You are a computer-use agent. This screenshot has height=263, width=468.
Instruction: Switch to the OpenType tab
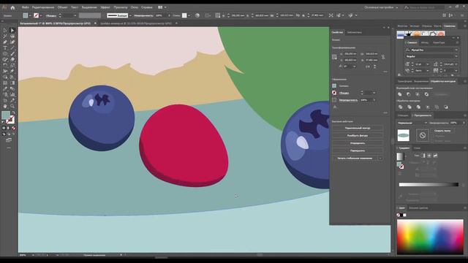(x=439, y=42)
